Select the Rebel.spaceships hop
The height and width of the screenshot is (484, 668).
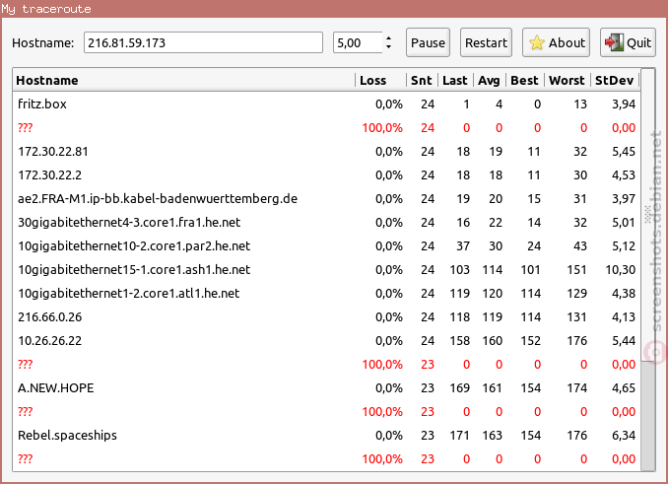(x=326, y=435)
